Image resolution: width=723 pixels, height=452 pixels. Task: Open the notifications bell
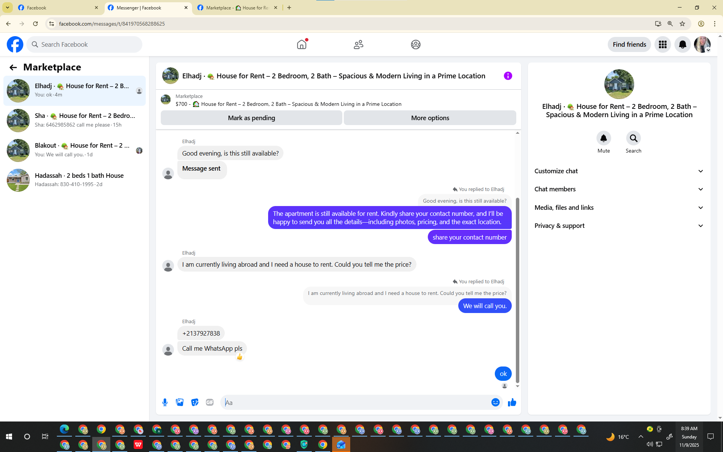[682, 44]
